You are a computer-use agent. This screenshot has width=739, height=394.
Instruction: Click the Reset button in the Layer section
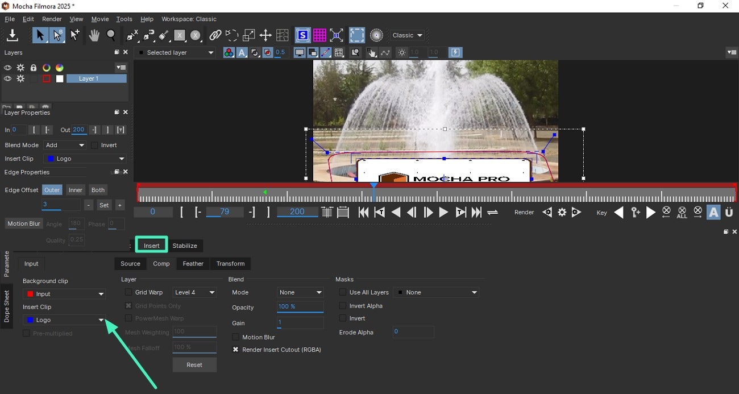[194, 364]
